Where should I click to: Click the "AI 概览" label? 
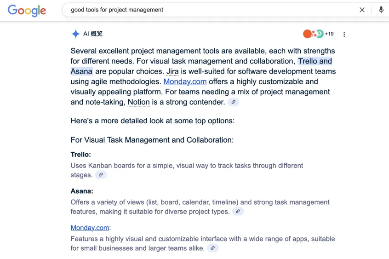click(x=93, y=34)
